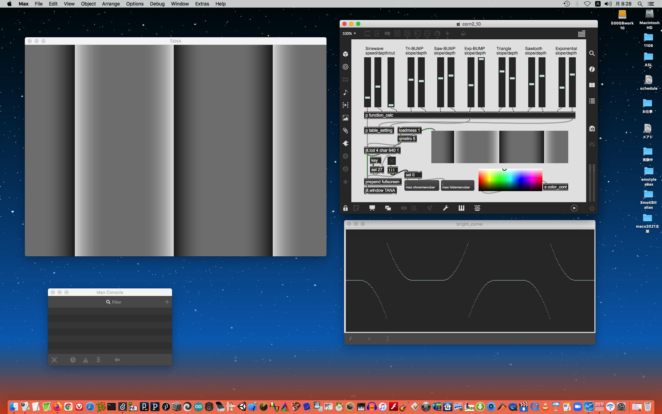This screenshot has height=414, width=662.
Task: Toggle the X toggle box beside key
Action: coord(391,160)
